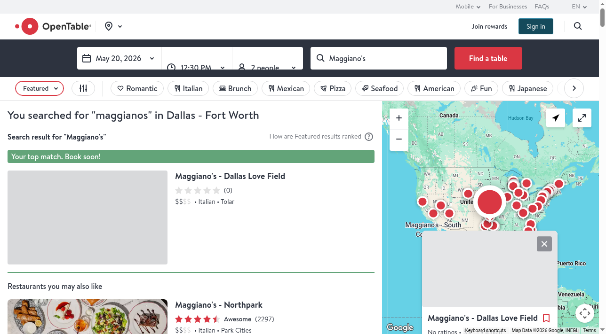Click the Maggiano's search input field
606x334 pixels.
pos(379,58)
